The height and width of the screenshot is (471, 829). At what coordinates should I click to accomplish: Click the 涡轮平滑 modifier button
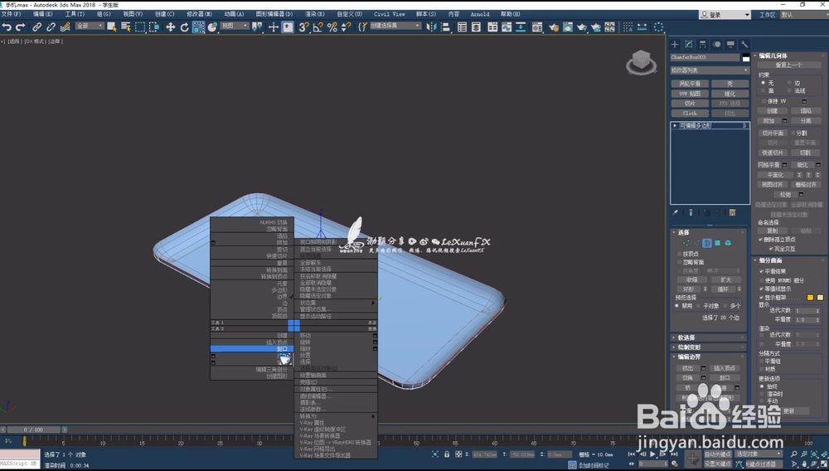[690, 84]
